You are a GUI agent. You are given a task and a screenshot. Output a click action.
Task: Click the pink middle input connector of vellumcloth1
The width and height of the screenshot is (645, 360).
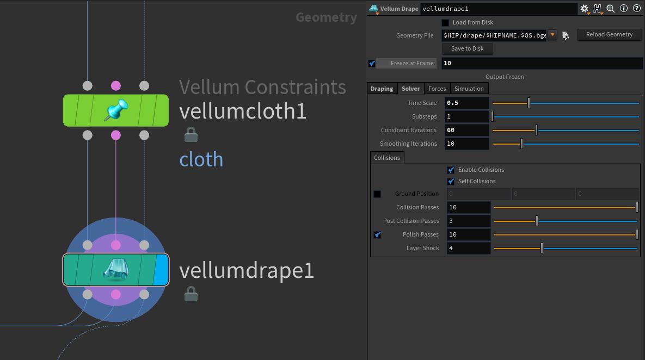click(x=116, y=85)
